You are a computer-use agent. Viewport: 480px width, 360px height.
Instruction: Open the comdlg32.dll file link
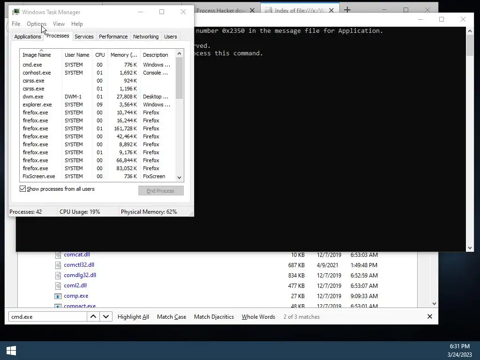pyautogui.click(x=80, y=275)
